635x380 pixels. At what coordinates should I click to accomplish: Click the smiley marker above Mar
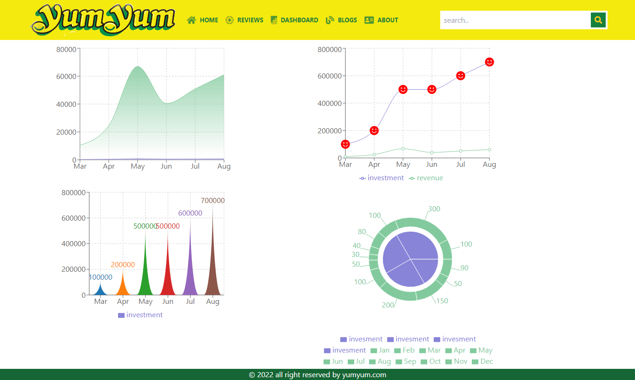pos(345,144)
